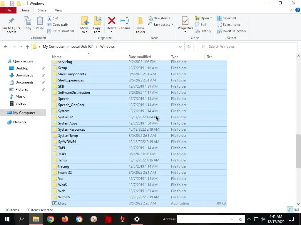Refresh the Windows folder view
Screen dimensions: 301x225
coord(189,47)
